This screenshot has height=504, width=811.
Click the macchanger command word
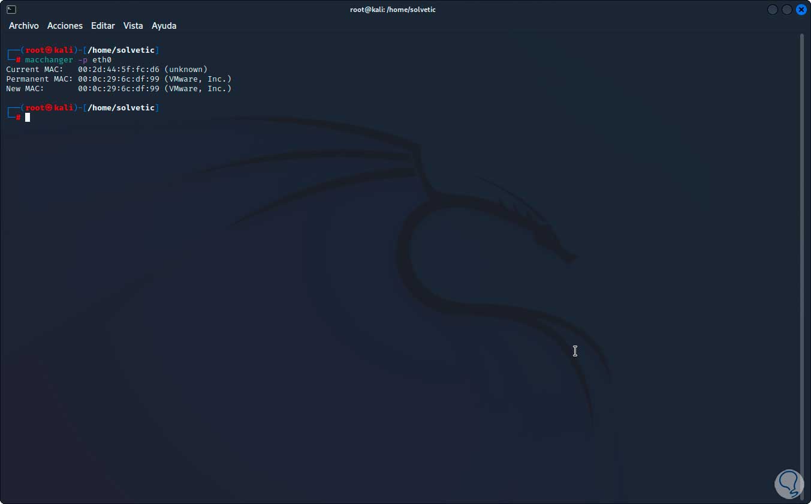pos(49,60)
